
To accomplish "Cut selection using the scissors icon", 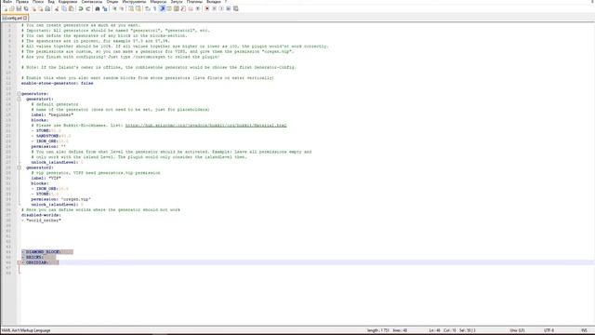I will click(57, 8).
